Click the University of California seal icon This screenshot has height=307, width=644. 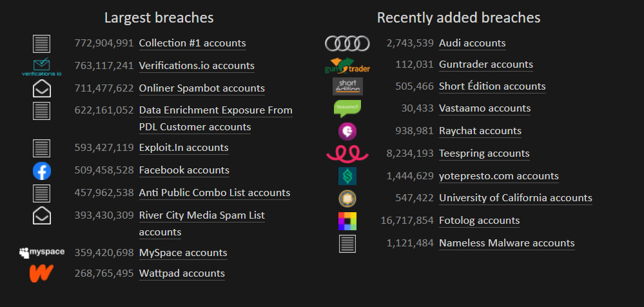pos(347,199)
